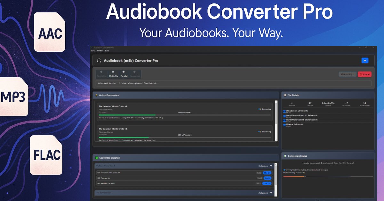Click chapter row 002 - Father and Son
This screenshot has height=201, width=384.
click(184, 178)
